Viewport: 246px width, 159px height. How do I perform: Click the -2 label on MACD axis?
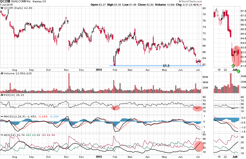click(x=204, y=132)
